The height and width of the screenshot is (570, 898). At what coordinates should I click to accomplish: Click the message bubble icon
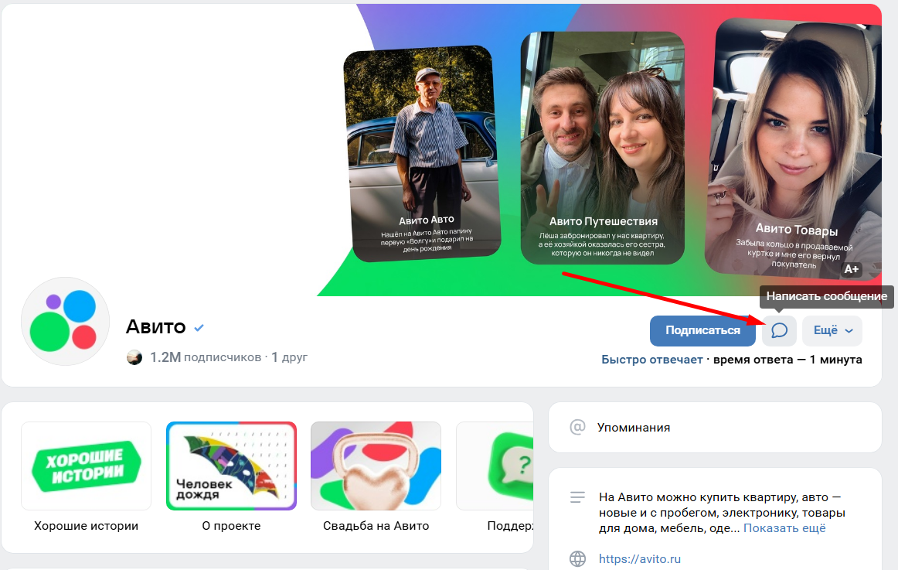pos(779,331)
